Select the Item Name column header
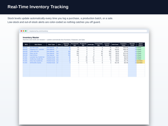Image resolution: width=168 pixels, height=126 pixels. (x=38, y=44)
